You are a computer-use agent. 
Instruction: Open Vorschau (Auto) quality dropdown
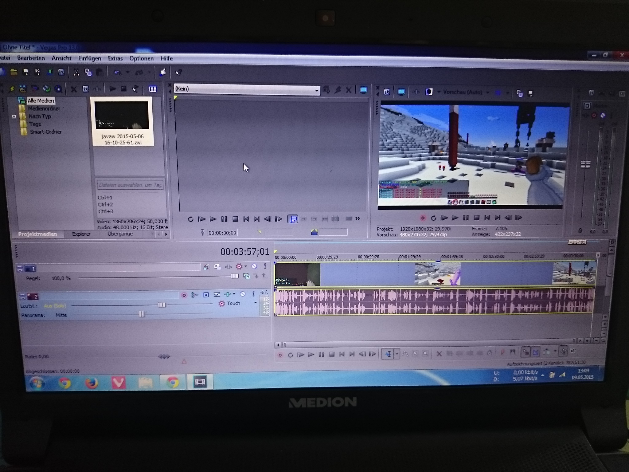487,92
